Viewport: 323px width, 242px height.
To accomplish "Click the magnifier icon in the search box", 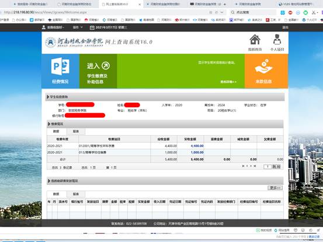I will click(233, 12).
